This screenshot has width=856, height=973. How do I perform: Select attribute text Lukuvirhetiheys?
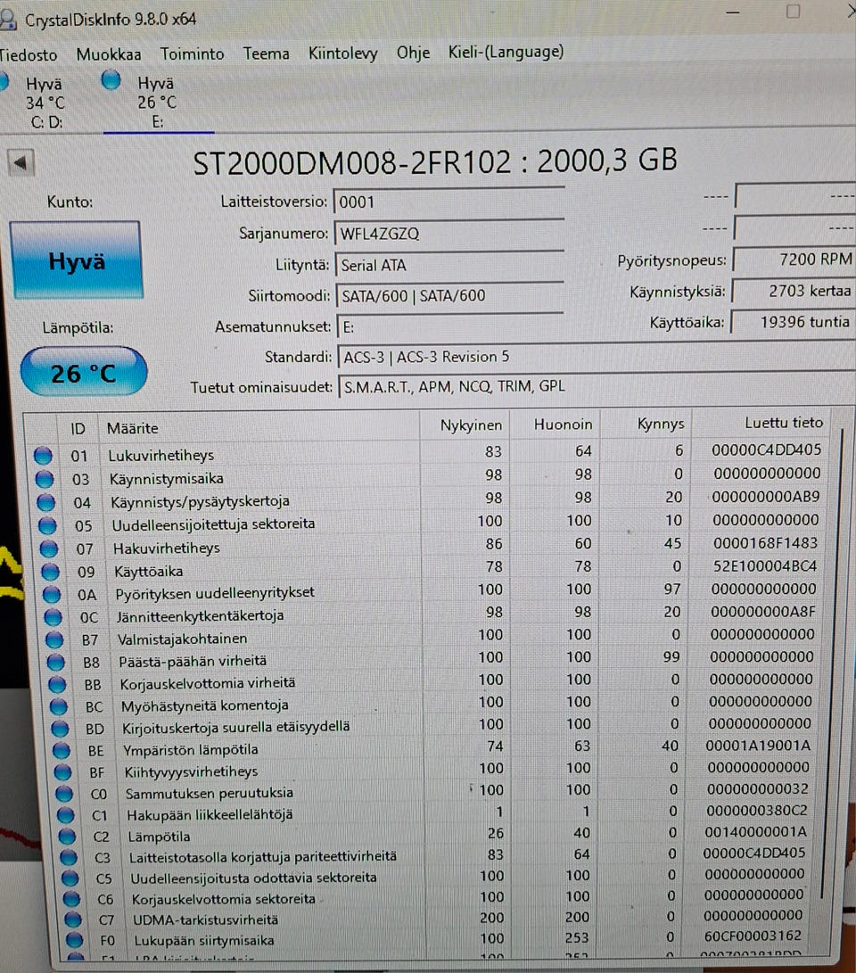point(160,456)
